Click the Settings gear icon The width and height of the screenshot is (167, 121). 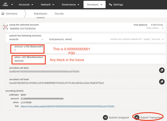coord(110,5)
